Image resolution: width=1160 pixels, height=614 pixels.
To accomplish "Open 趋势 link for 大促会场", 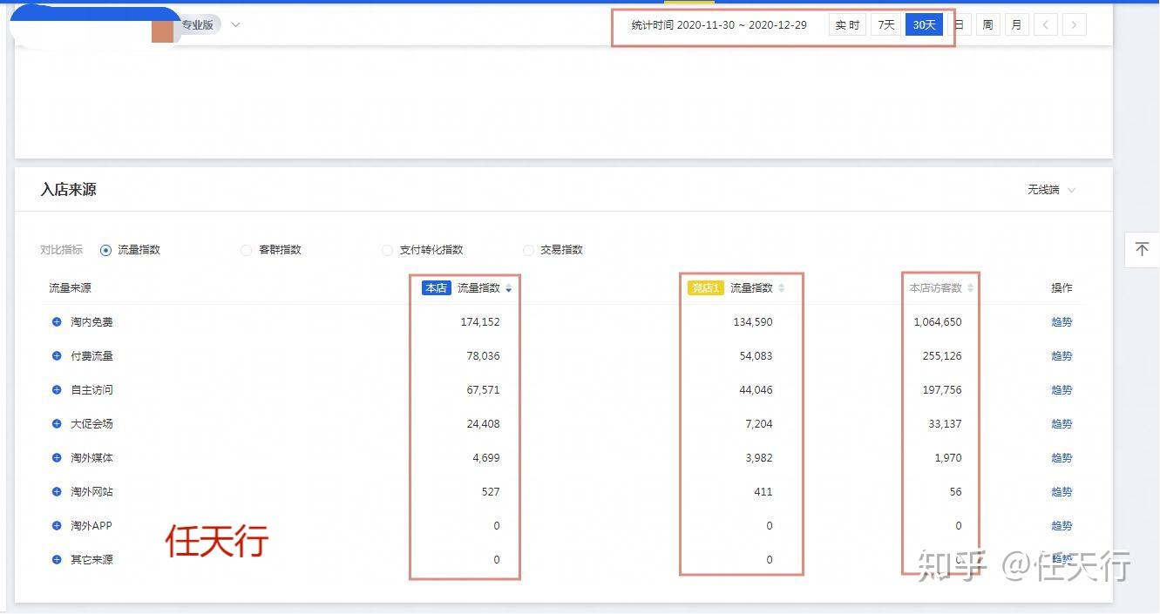I will point(1062,424).
